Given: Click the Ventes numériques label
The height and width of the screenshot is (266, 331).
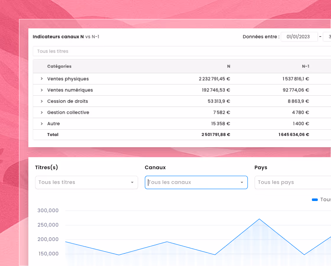Looking at the screenshot, I should pos(70,90).
